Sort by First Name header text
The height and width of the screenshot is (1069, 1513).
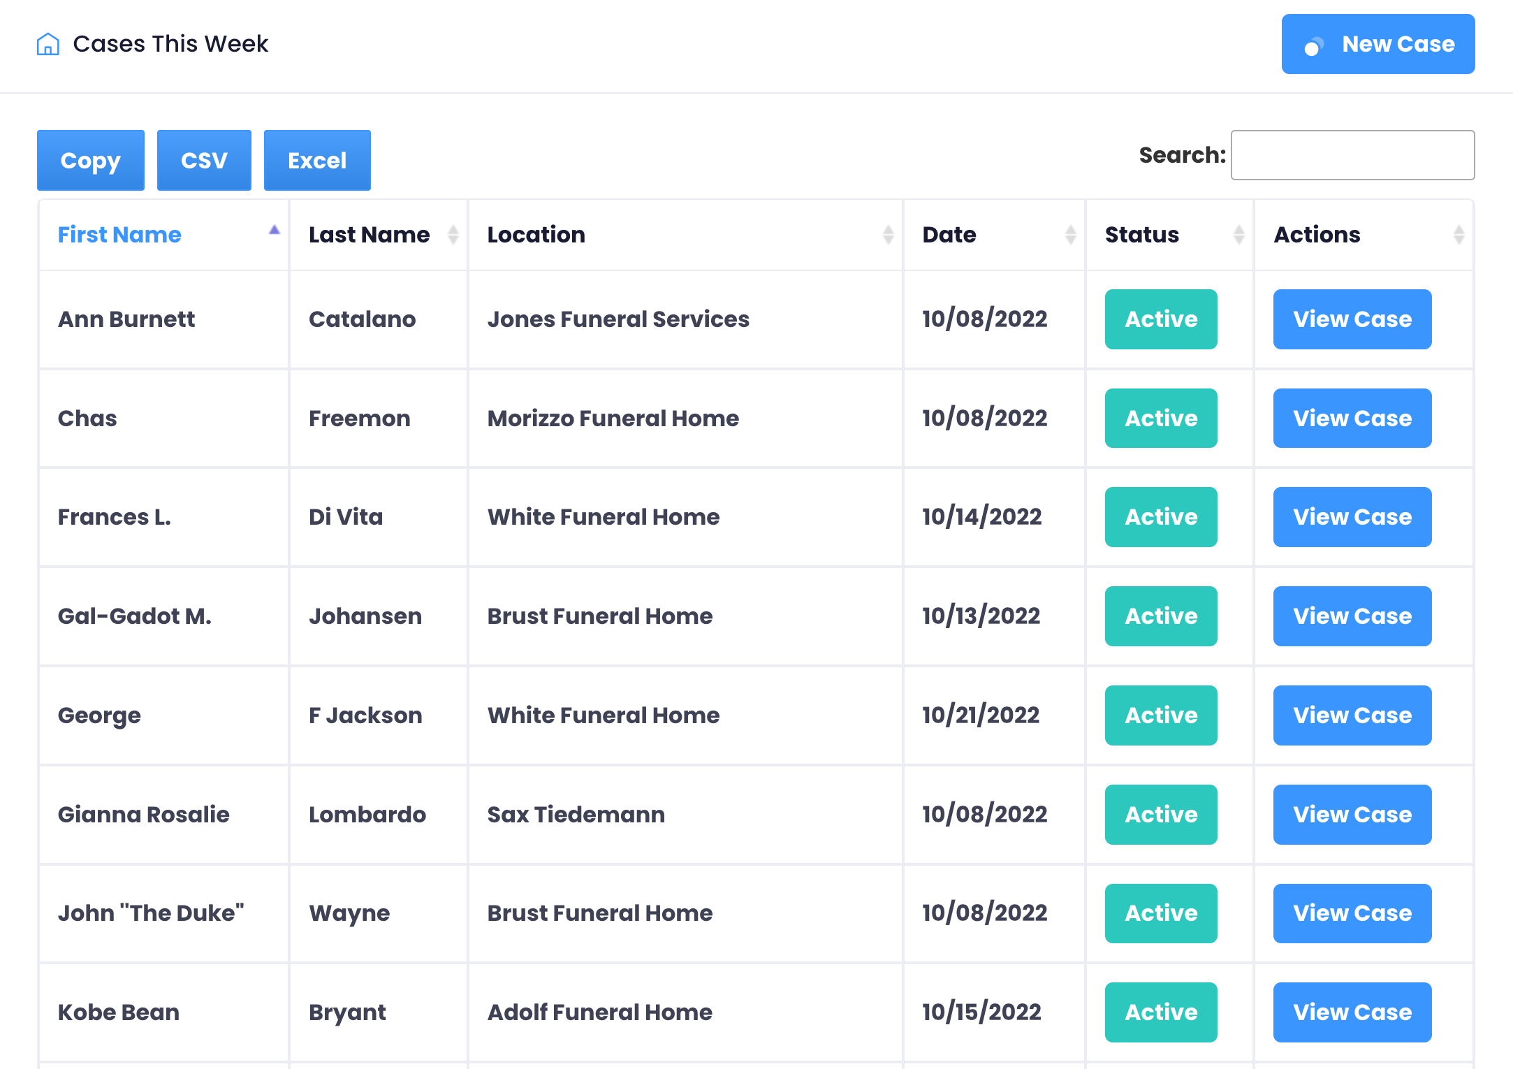(x=119, y=235)
